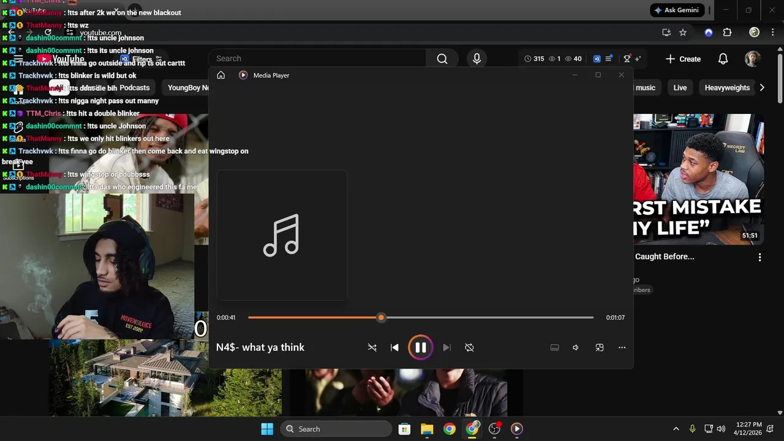
Task: Click the taskbar microphone indicator
Action: (692, 429)
